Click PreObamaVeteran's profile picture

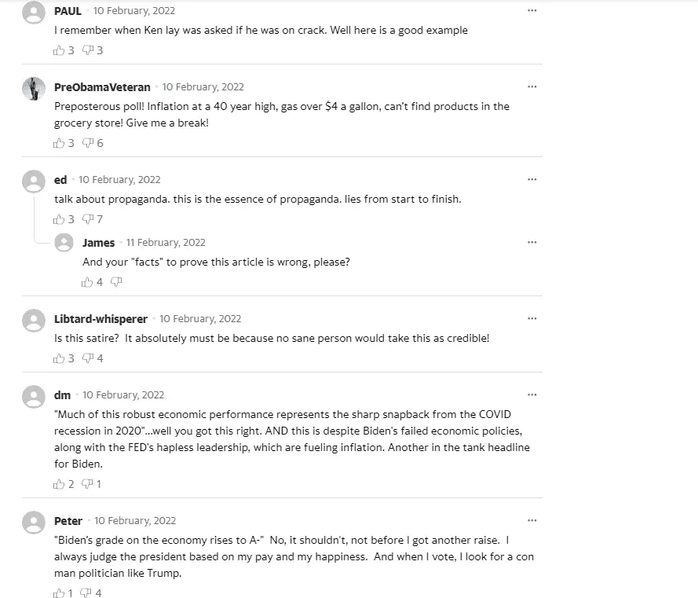pyautogui.click(x=34, y=88)
